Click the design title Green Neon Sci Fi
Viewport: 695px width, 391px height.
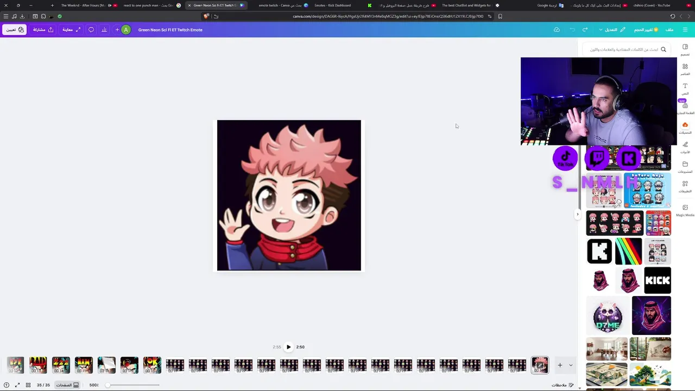[170, 30]
